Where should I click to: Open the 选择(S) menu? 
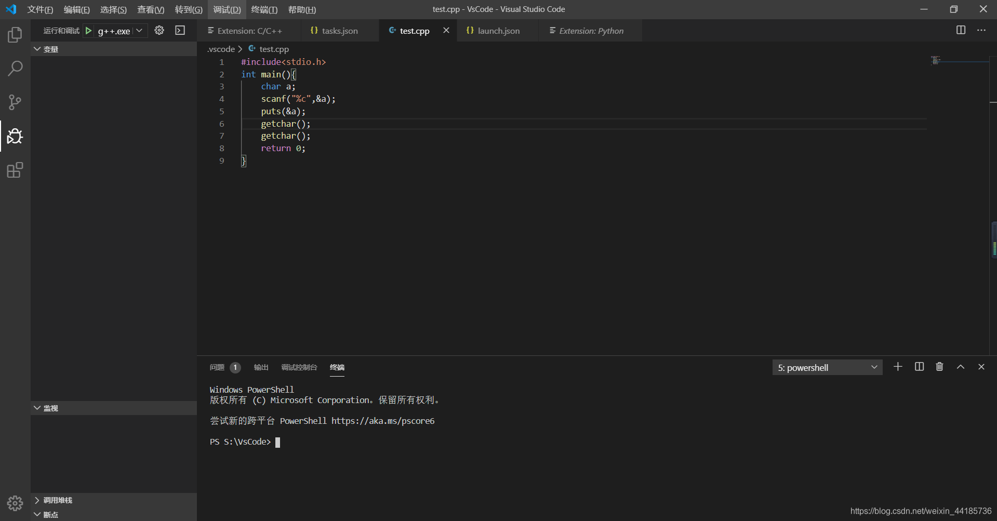tap(113, 9)
